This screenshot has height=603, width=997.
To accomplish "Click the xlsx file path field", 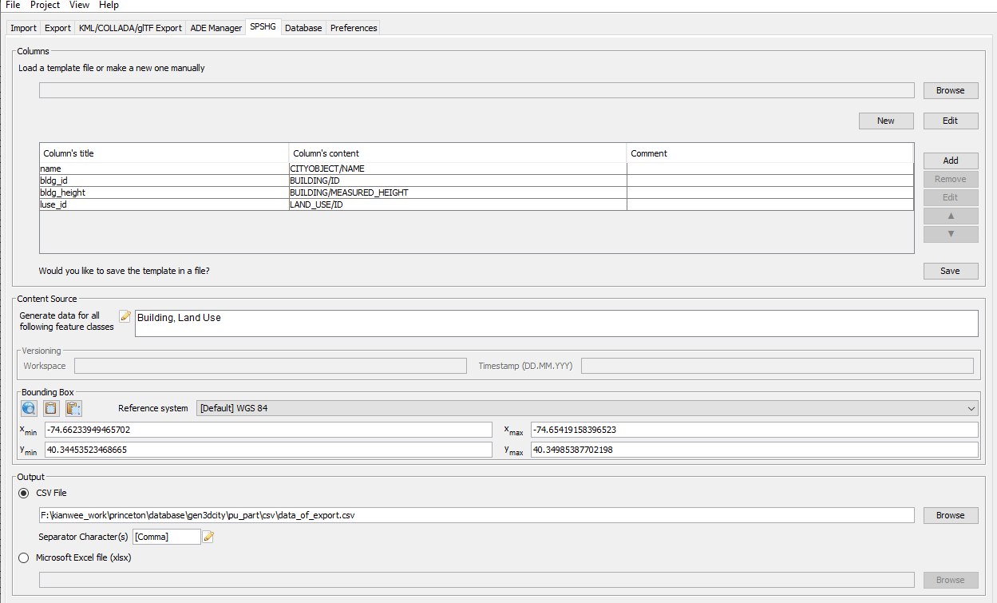I will tap(477, 580).
